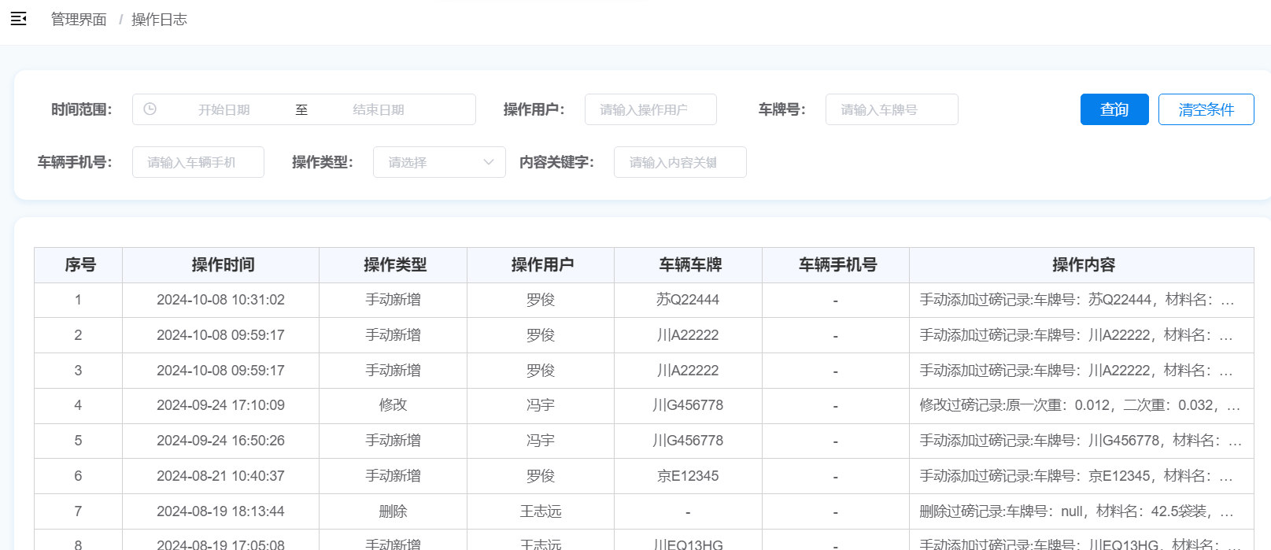Click plate 川G456778 in row 5
The height and width of the screenshot is (550, 1271).
[x=688, y=441]
